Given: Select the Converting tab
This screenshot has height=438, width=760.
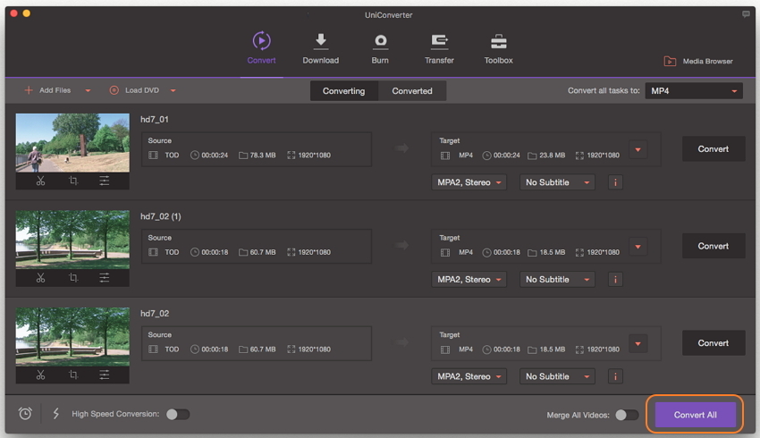Looking at the screenshot, I should (x=343, y=91).
